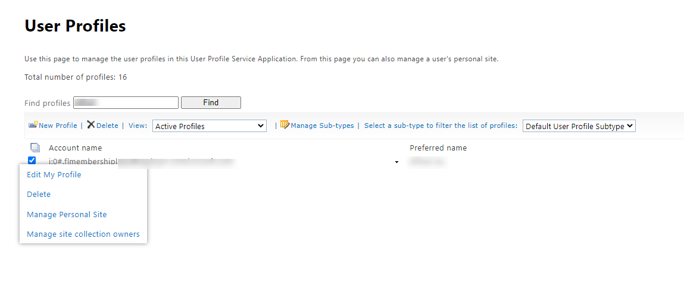Choose Edit My Profile from context menu
The image size is (684, 282).
[x=54, y=175]
